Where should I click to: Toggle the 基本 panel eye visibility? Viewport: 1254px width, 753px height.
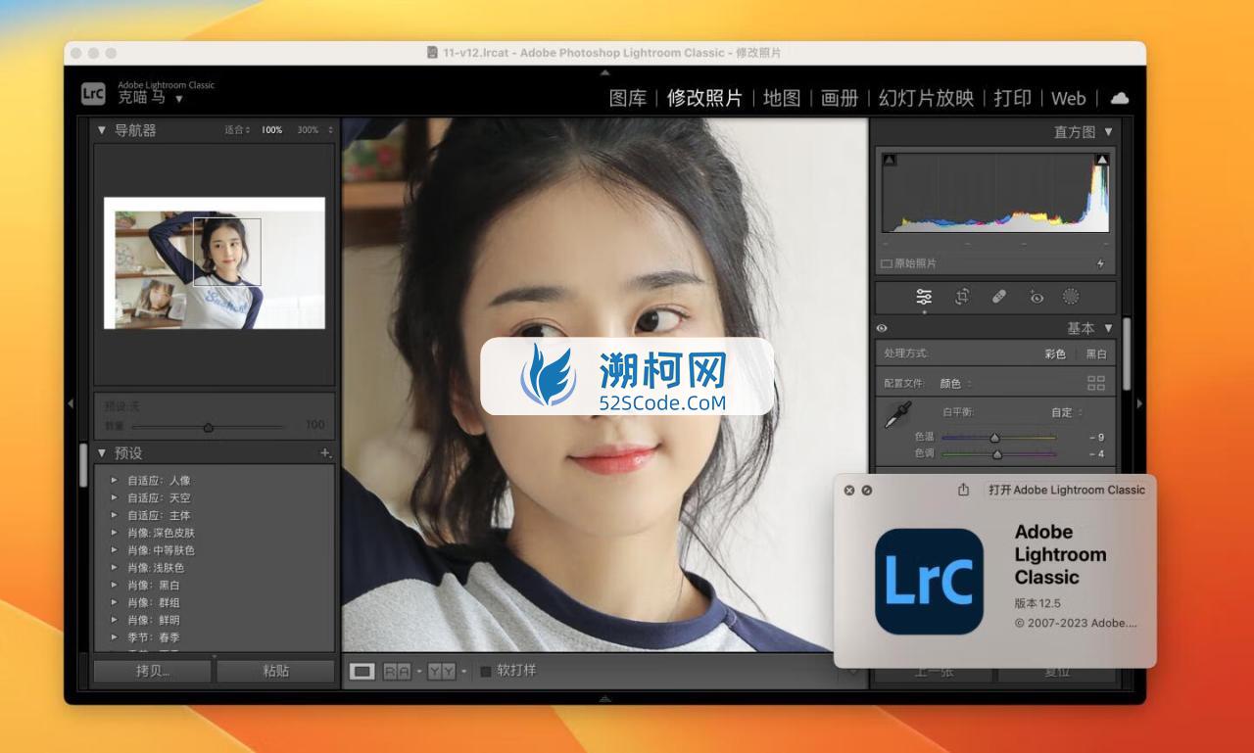(x=882, y=329)
